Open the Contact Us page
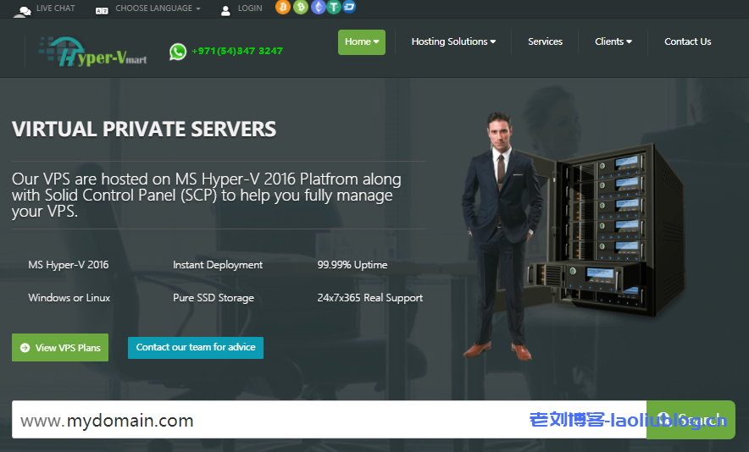749x452 pixels. 687,41
